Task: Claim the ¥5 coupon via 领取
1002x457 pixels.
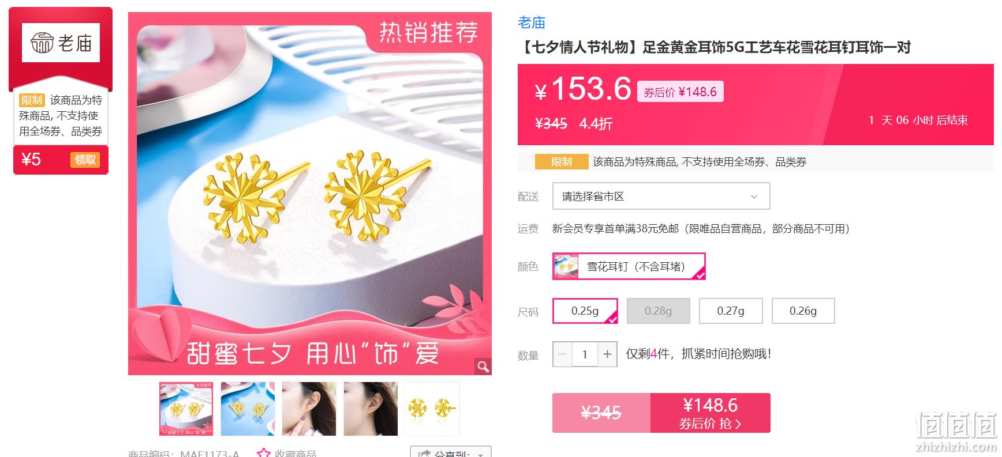Action: [x=85, y=160]
